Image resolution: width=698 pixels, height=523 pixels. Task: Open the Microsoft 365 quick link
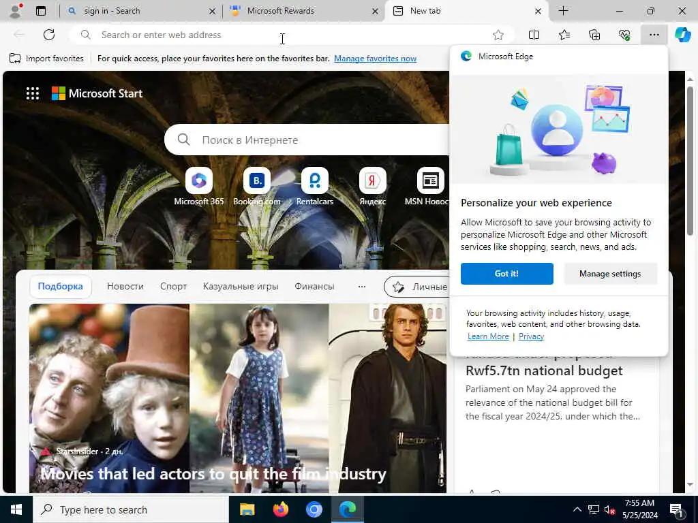[199, 187]
